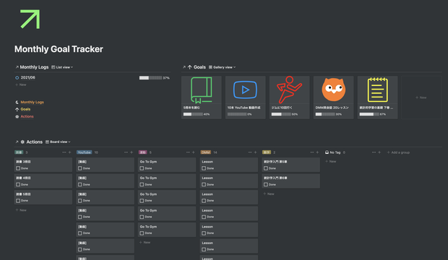
Task: Open the Goals yellow sidebar link
Action: 25,109
